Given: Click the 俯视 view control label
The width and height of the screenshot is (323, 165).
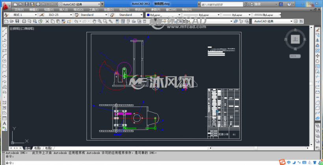Looking at the screenshot, I should click(x=16, y=29).
